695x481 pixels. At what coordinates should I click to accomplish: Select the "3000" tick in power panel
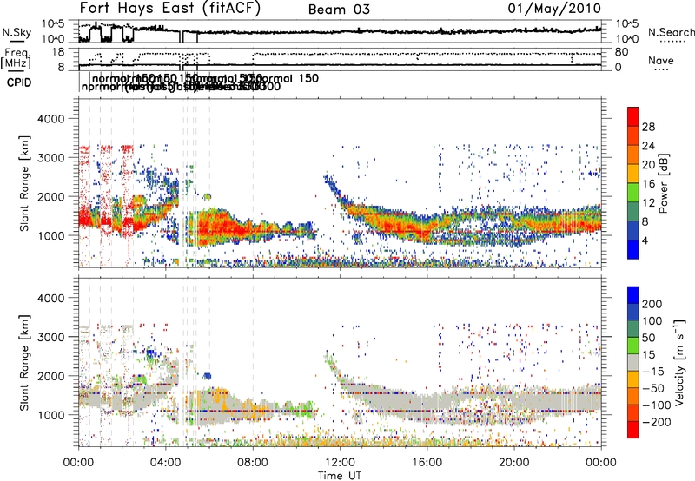point(51,158)
